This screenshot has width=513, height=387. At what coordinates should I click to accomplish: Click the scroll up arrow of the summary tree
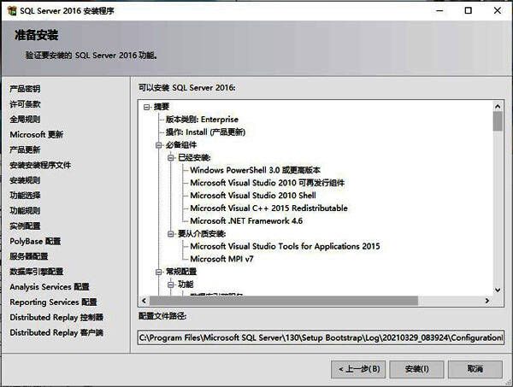pyautogui.click(x=498, y=106)
